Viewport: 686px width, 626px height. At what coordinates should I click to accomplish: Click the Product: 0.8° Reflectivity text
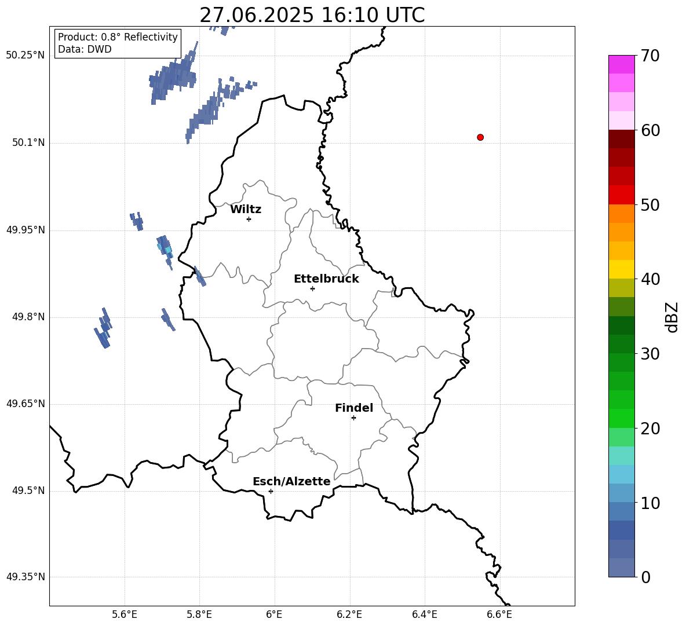pyautogui.click(x=118, y=37)
